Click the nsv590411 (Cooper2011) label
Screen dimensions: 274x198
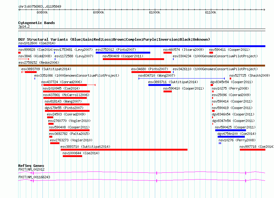point(229,50)
